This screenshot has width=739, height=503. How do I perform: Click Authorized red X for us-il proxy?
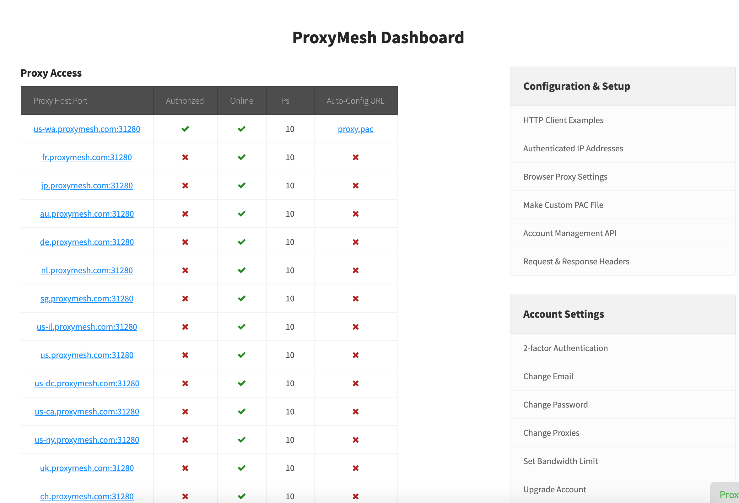[185, 327]
